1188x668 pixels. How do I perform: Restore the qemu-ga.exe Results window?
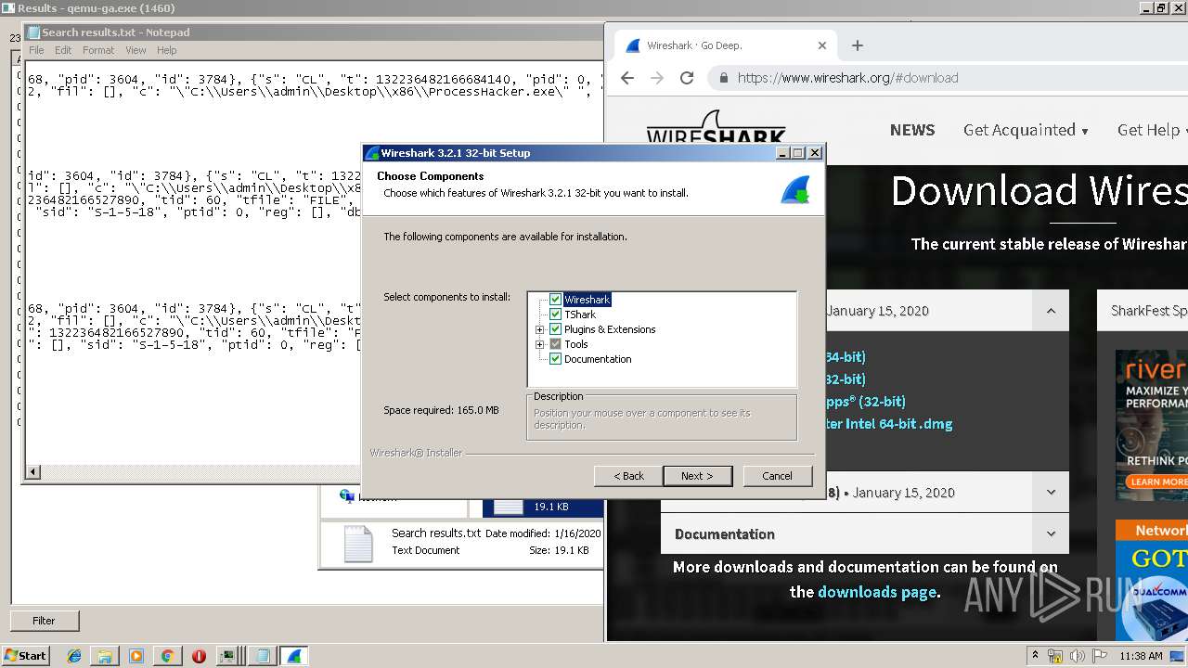pyautogui.click(x=1161, y=7)
